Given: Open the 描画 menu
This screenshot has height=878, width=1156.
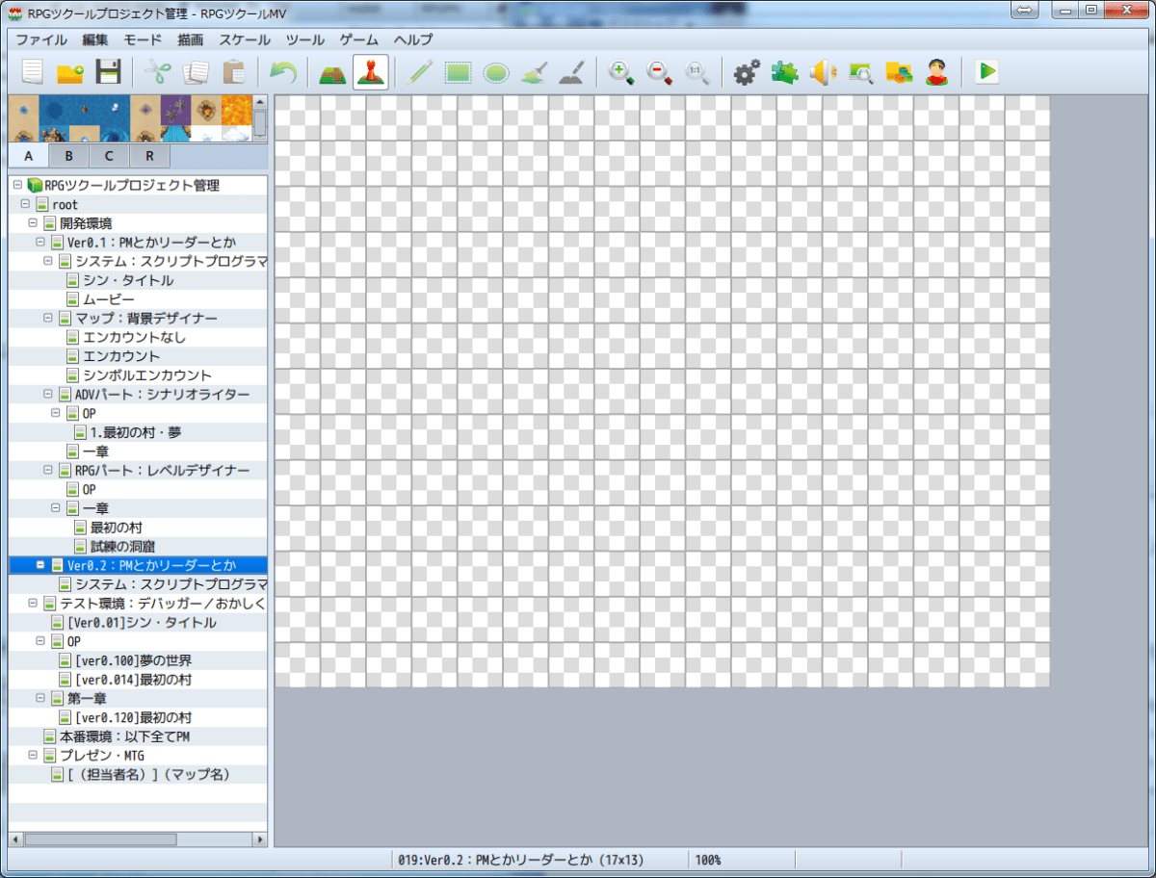Looking at the screenshot, I should point(191,39).
